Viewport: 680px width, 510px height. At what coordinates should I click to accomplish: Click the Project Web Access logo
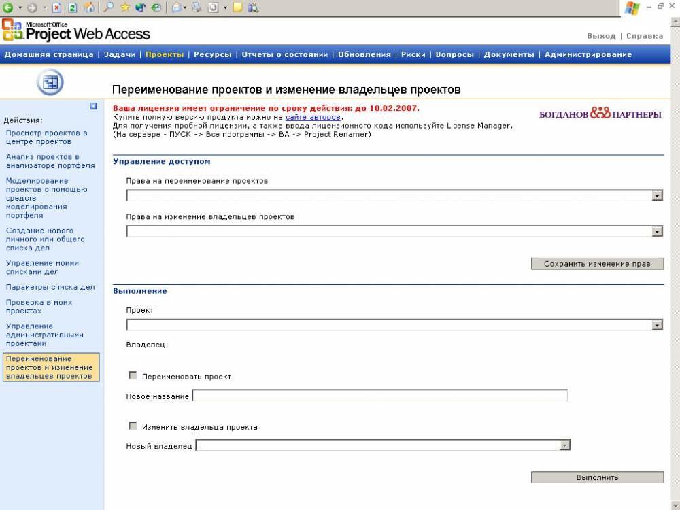point(76,31)
